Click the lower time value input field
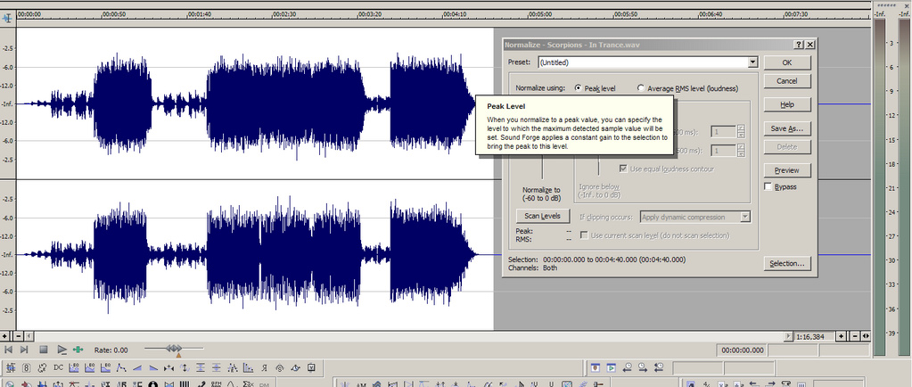The image size is (912, 387). 724,151
